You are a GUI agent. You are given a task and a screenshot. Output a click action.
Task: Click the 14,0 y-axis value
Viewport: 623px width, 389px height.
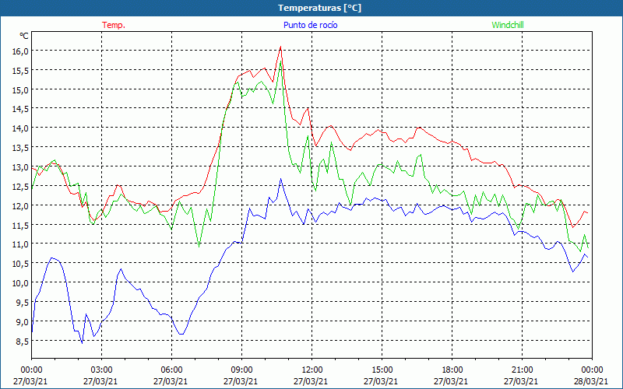tap(21, 128)
